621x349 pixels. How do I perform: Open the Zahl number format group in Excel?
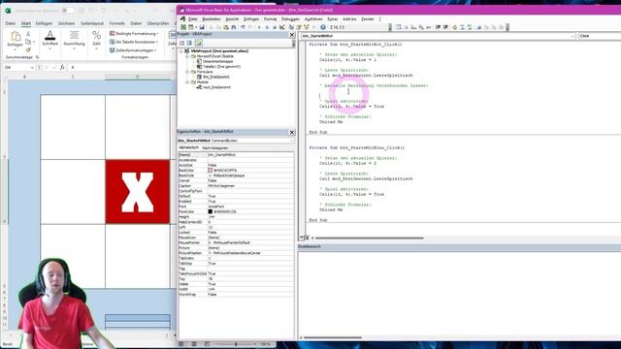point(97,40)
